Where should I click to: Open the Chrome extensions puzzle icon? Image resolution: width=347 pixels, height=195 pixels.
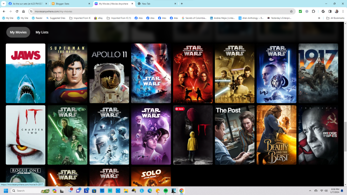[x=313, y=11]
